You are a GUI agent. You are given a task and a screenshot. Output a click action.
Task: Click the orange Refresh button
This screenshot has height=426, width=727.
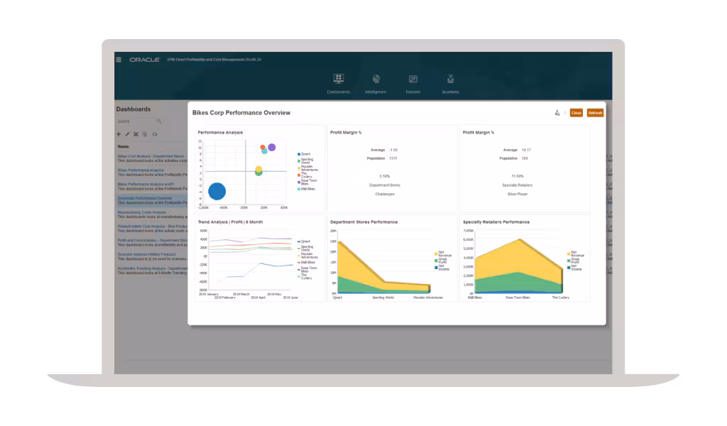click(596, 113)
